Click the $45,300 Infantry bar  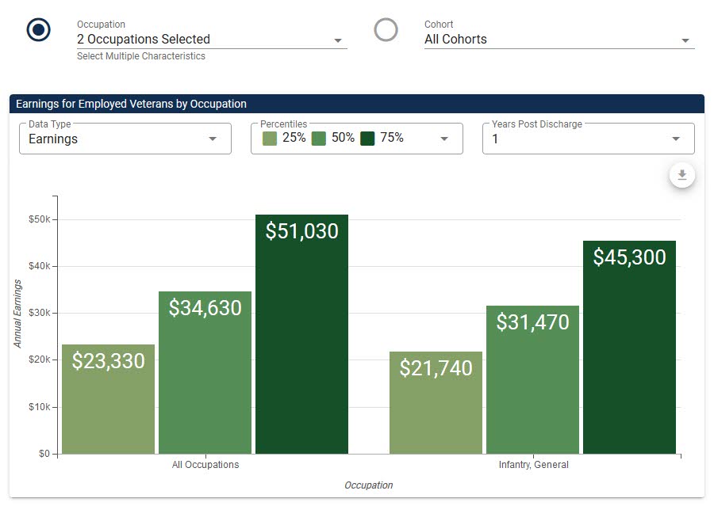[629, 348]
